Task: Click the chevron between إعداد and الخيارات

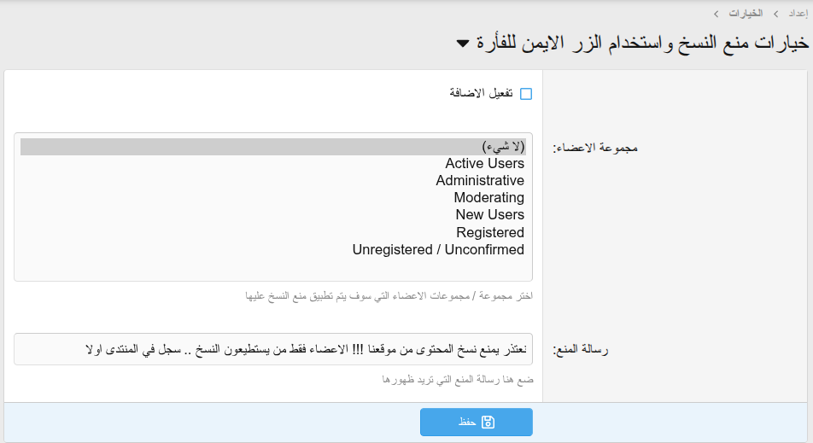Action: [775, 14]
